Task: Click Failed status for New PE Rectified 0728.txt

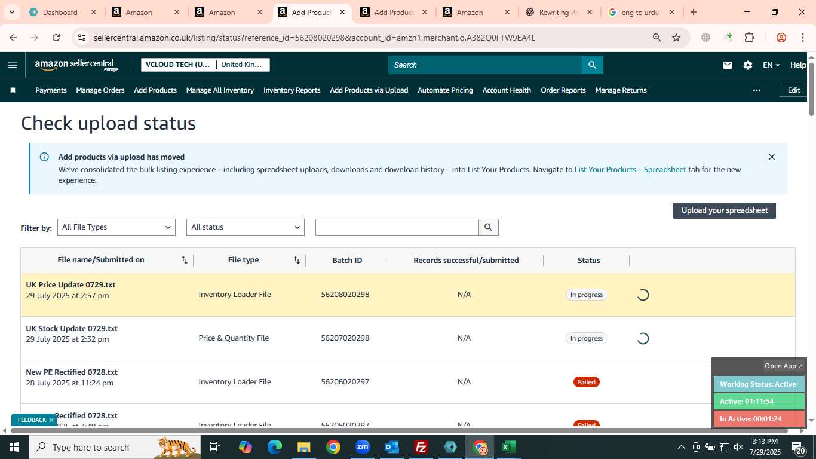Action: click(x=587, y=382)
